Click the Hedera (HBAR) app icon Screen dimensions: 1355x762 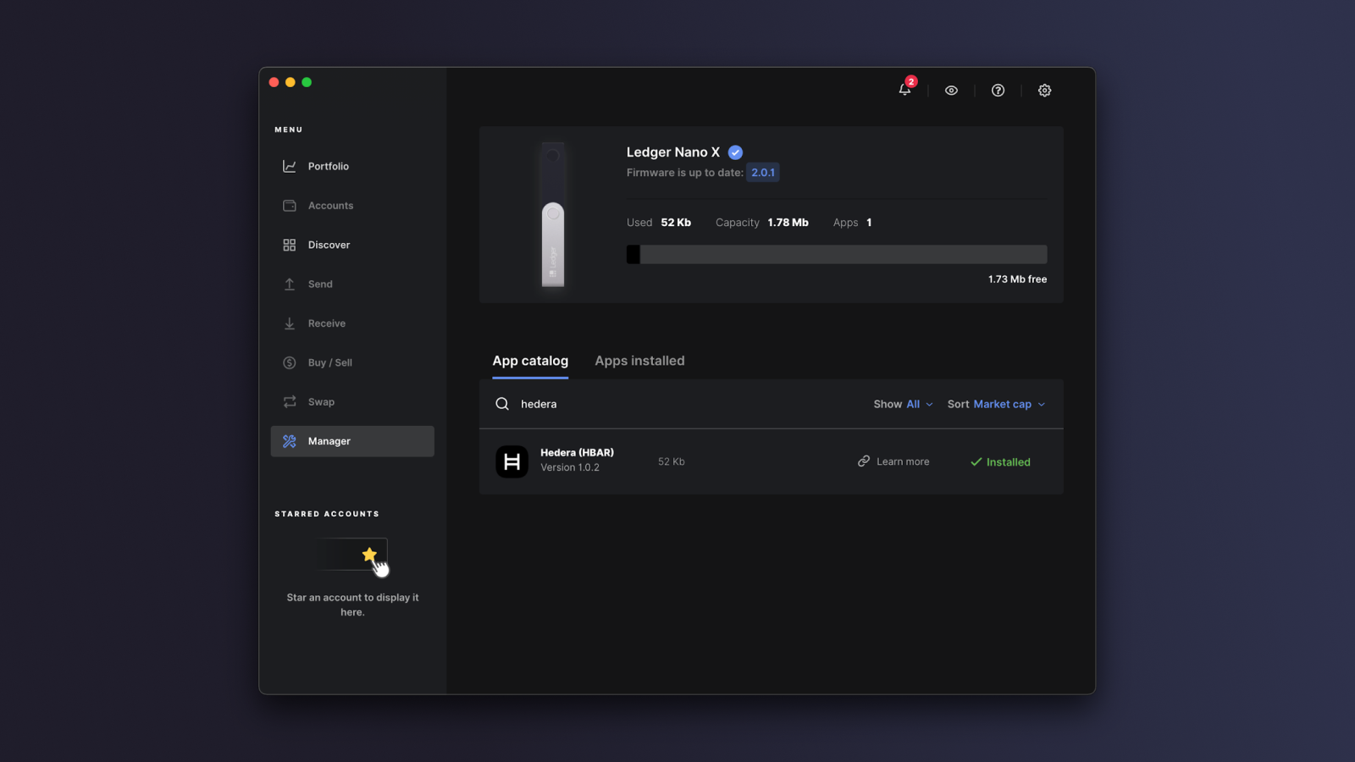[512, 461]
